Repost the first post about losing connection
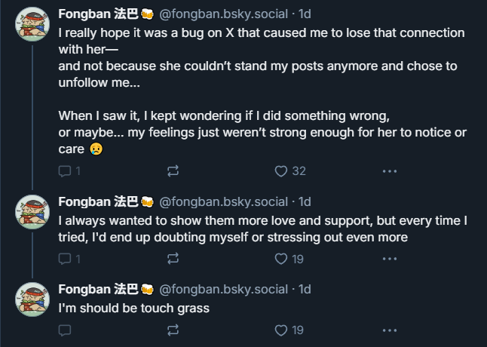Viewport: 487px width, 347px height. pos(173,171)
